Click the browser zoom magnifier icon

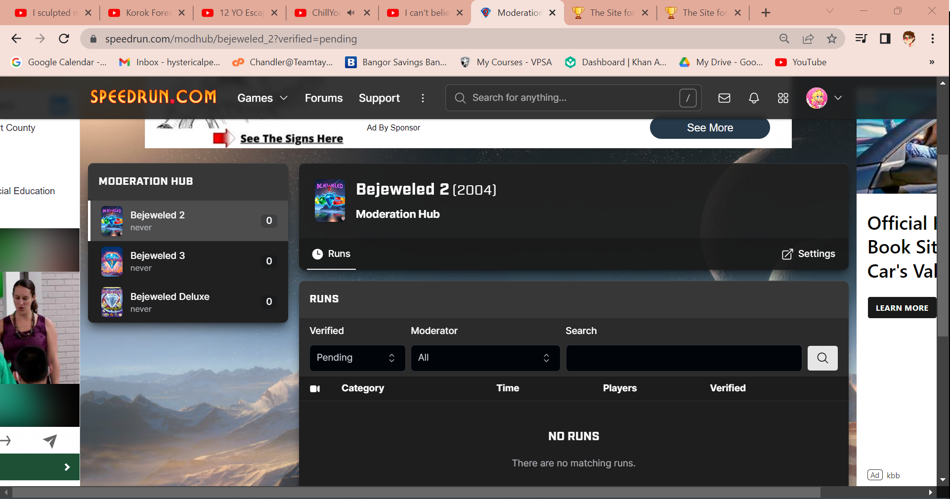(x=784, y=39)
